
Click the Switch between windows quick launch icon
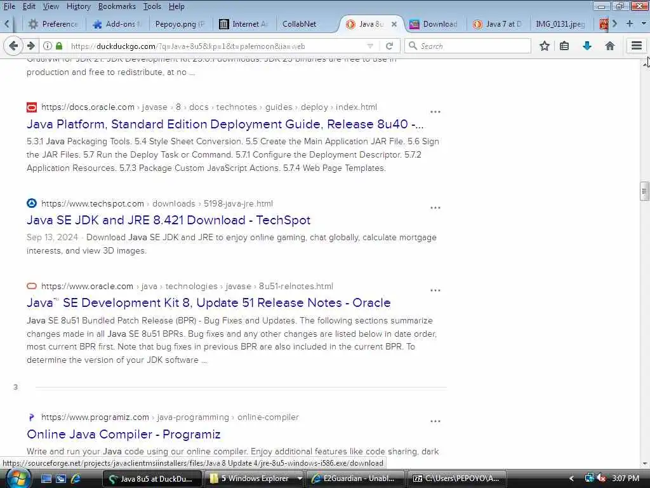click(x=61, y=479)
